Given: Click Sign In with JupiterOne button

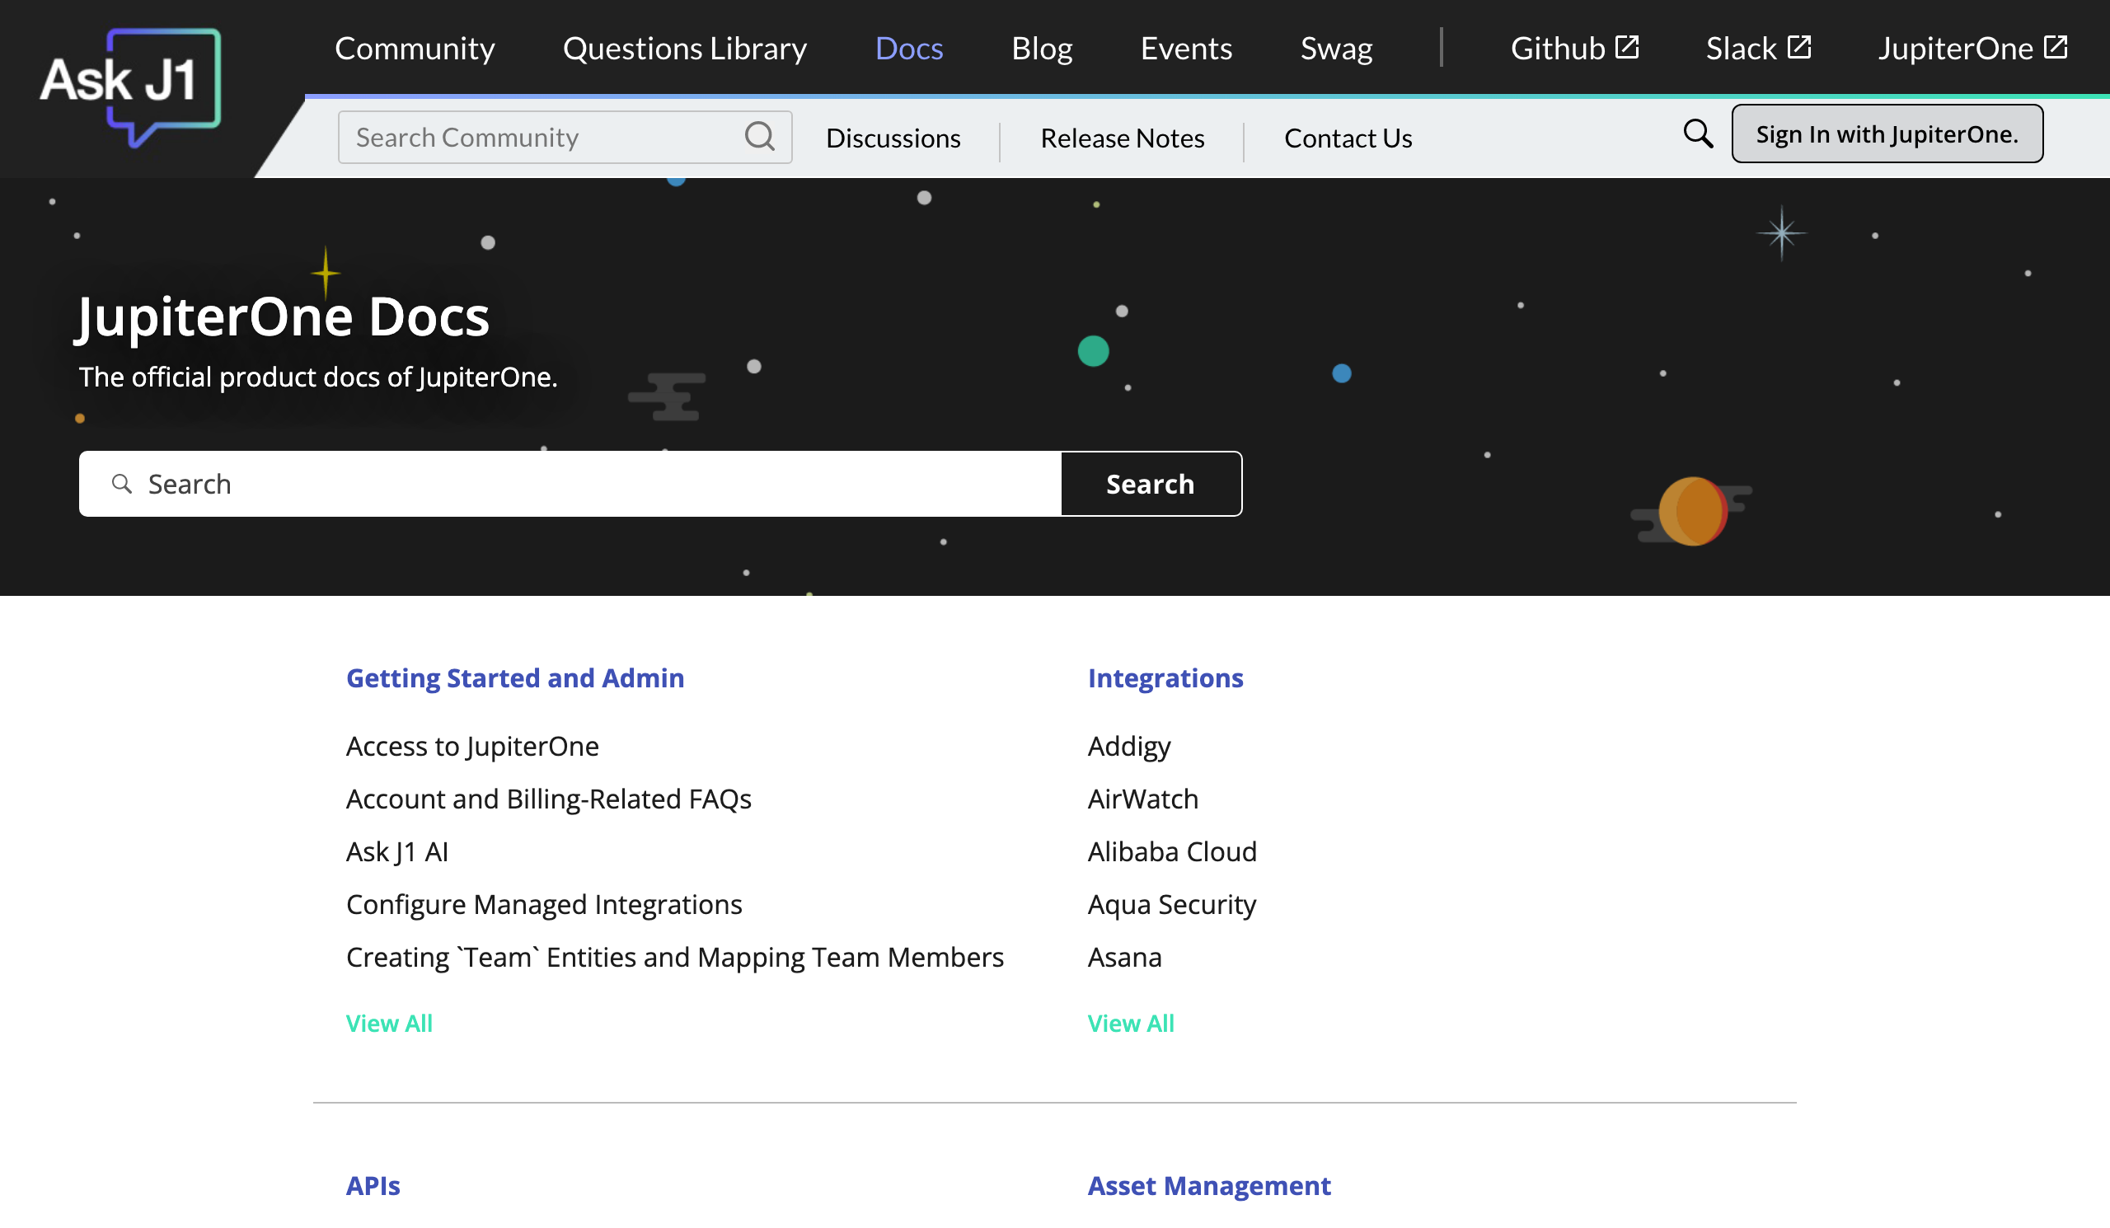Looking at the screenshot, I should click(1887, 134).
